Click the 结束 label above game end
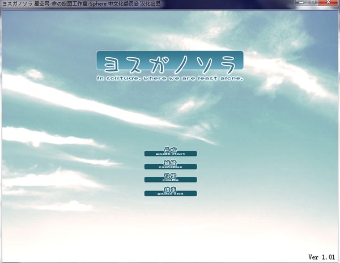The height and width of the screenshot is (263, 340). point(171,189)
